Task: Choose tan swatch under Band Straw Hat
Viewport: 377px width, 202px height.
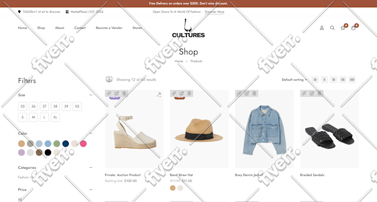Action: pyautogui.click(x=172, y=188)
